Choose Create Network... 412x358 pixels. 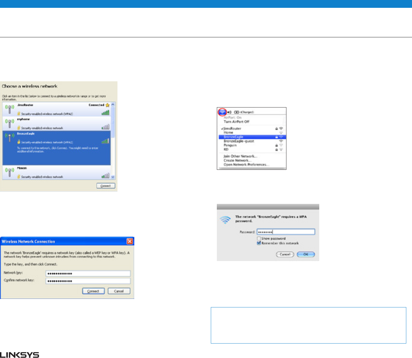(237, 160)
